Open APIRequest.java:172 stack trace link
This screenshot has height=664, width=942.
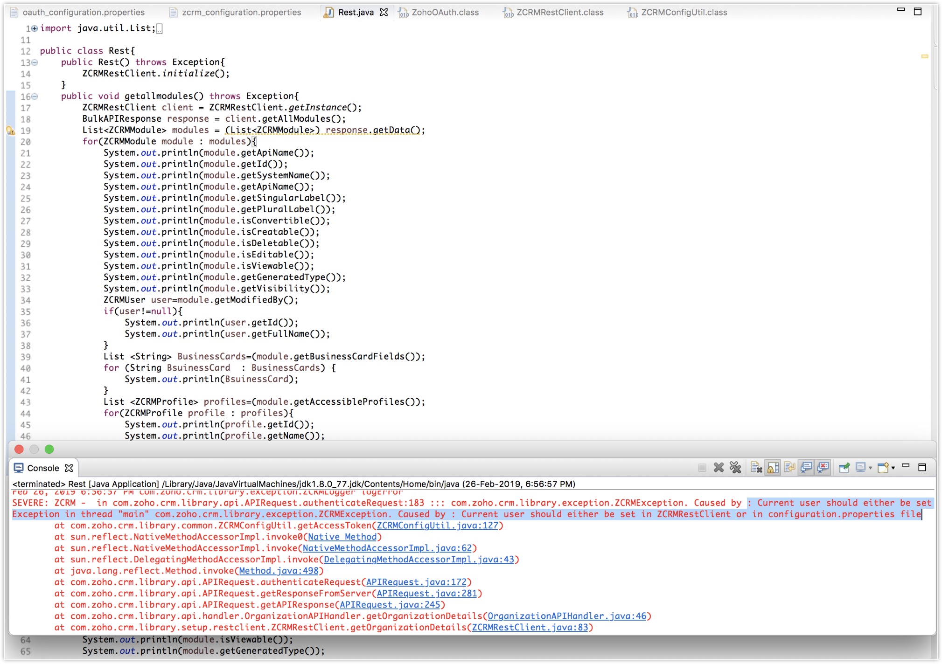416,582
